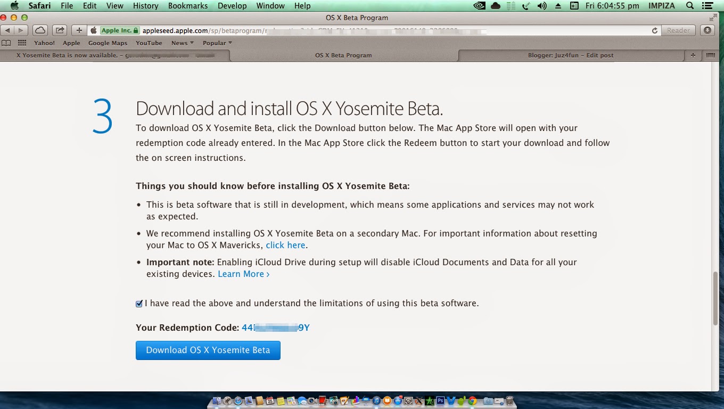Go back with the Safari back arrow

tap(7, 30)
